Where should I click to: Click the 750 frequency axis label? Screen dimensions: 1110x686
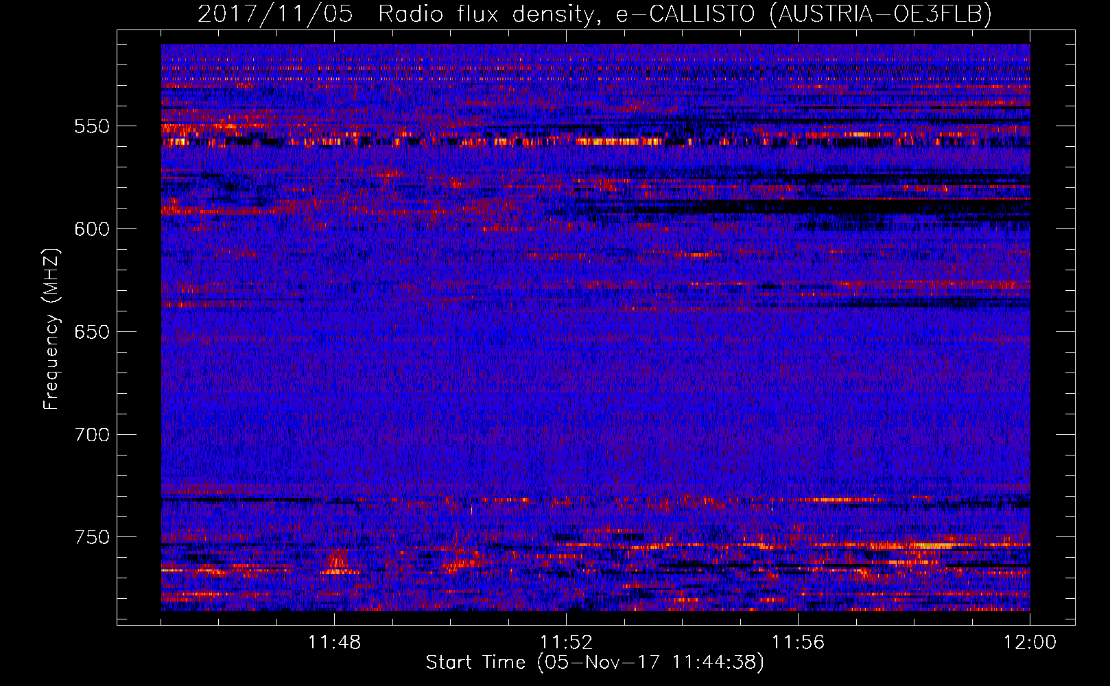[92, 537]
